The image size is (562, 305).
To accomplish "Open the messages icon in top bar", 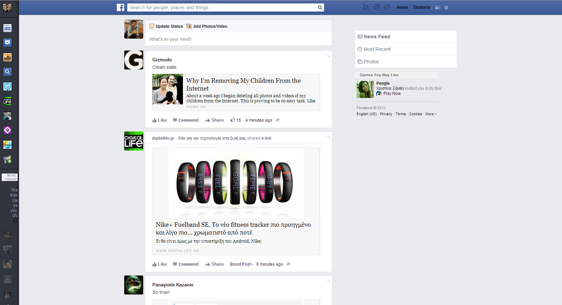I will 376,7.
